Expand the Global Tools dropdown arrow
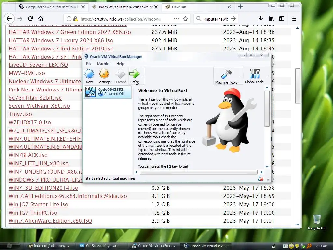Image resolution: width=333 pixels, height=250 pixels. (267, 76)
